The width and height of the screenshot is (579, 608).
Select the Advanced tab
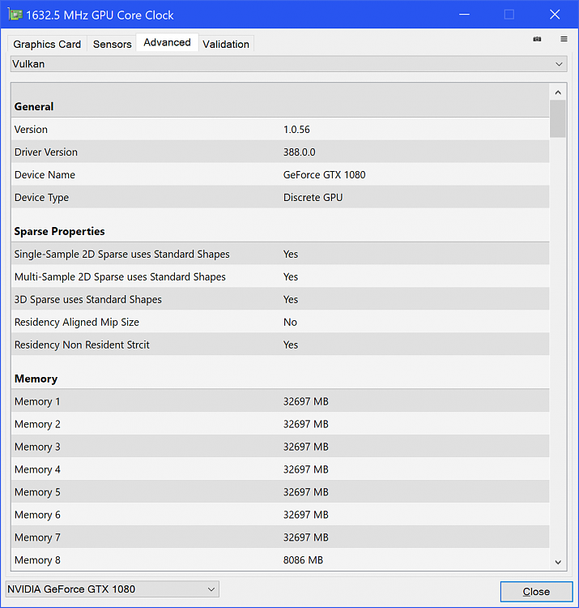[x=168, y=42]
